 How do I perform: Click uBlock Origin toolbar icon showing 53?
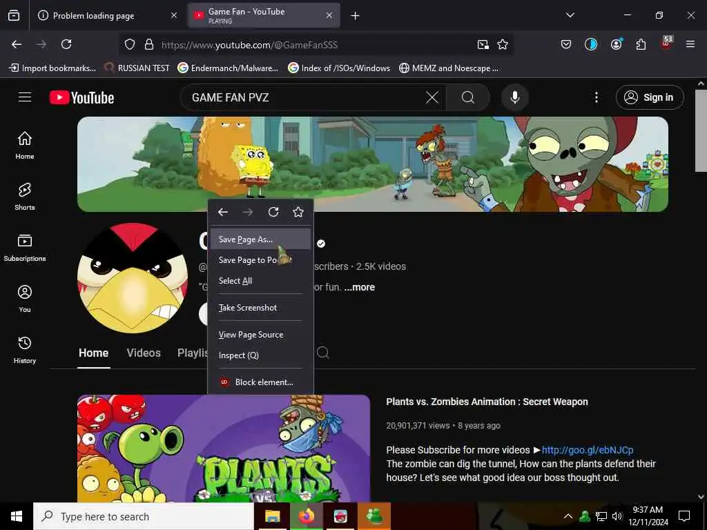click(666, 43)
